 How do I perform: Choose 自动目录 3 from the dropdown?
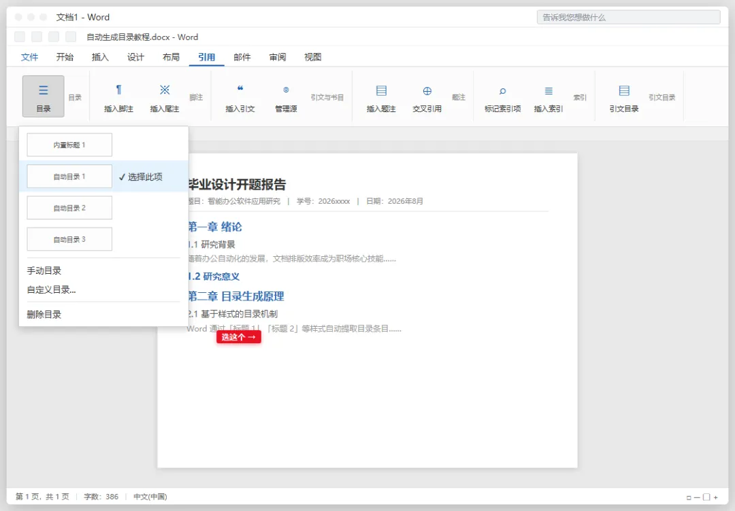pos(69,239)
